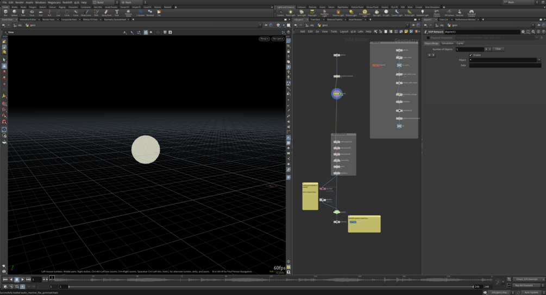Select the L-System shelf tool

click(x=140, y=13)
